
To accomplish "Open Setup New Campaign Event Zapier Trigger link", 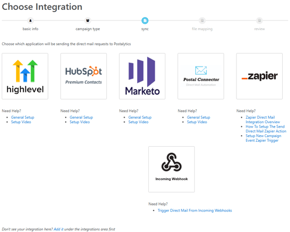I will 264,138.
